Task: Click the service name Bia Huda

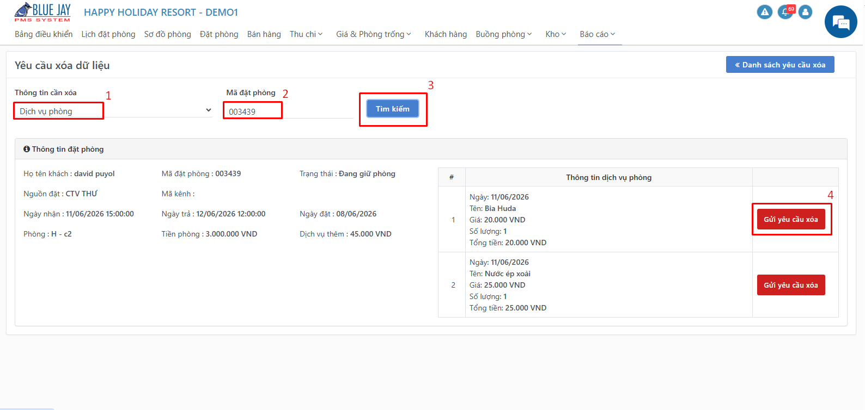Action: click(x=500, y=208)
